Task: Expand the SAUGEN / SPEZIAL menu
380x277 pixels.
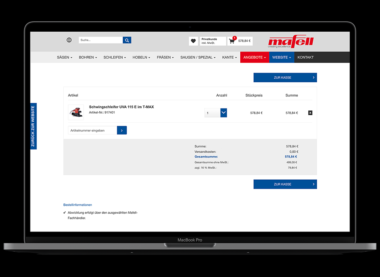Action: [x=198, y=57]
